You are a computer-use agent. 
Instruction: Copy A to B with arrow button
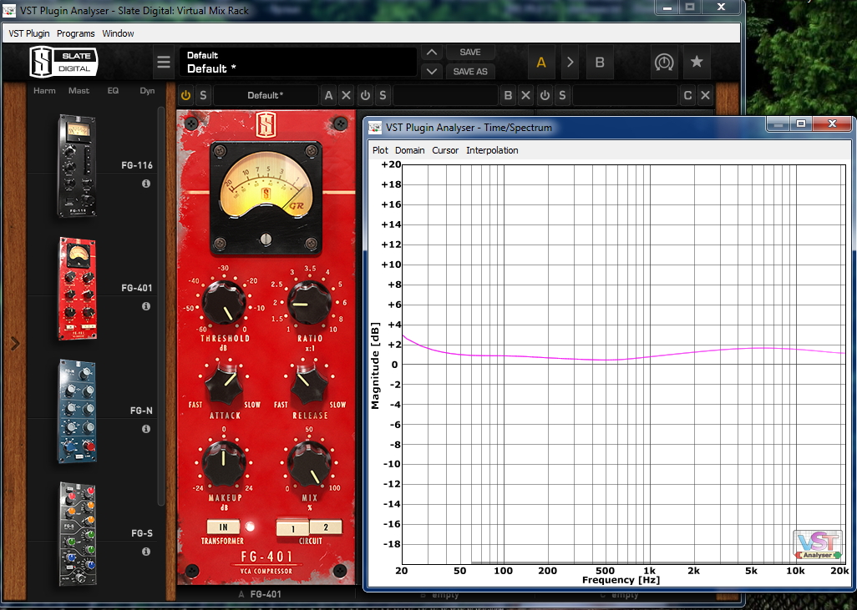tap(570, 63)
